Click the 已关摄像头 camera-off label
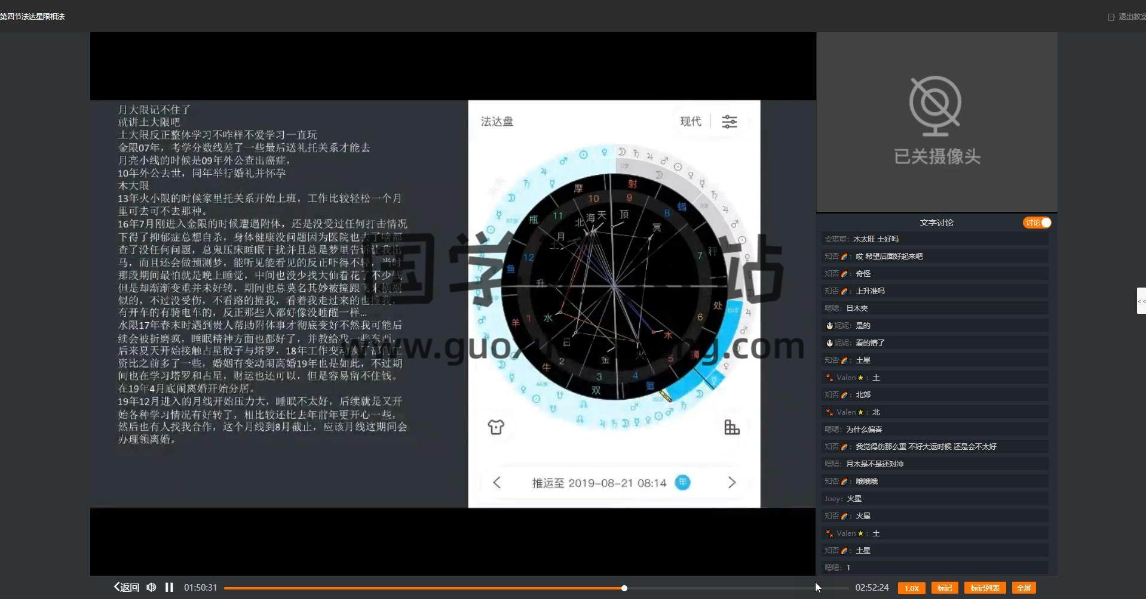This screenshot has width=1146, height=599. tap(937, 157)
